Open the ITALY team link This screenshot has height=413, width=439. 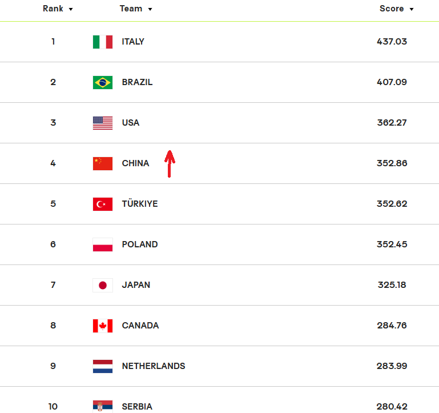click(133, 42)
